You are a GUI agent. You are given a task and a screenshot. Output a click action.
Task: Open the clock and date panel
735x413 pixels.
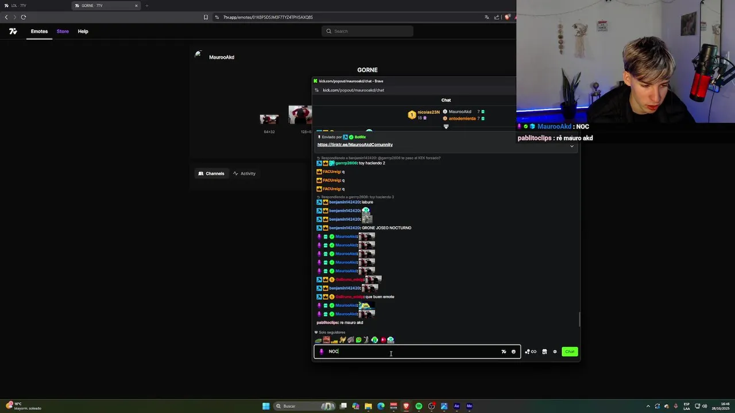pyautogui.click(x=719, y=406)
